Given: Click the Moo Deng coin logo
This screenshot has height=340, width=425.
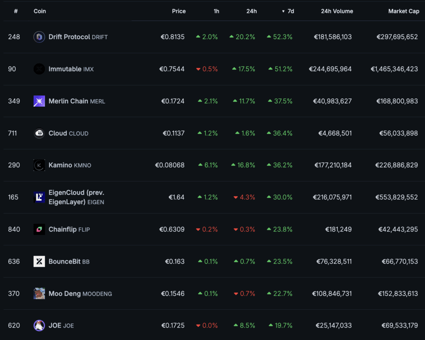Looking at the screenshot, I should pyautogui.click(x=39, y=294).
